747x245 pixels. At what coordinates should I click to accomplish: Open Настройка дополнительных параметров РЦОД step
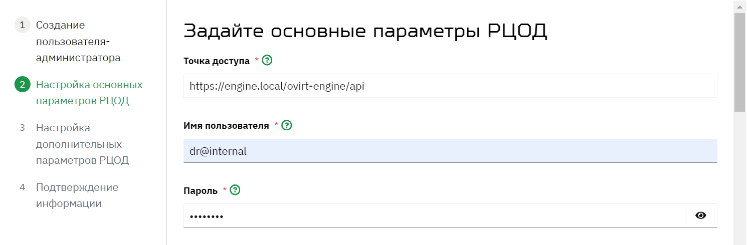coord(82,144)
